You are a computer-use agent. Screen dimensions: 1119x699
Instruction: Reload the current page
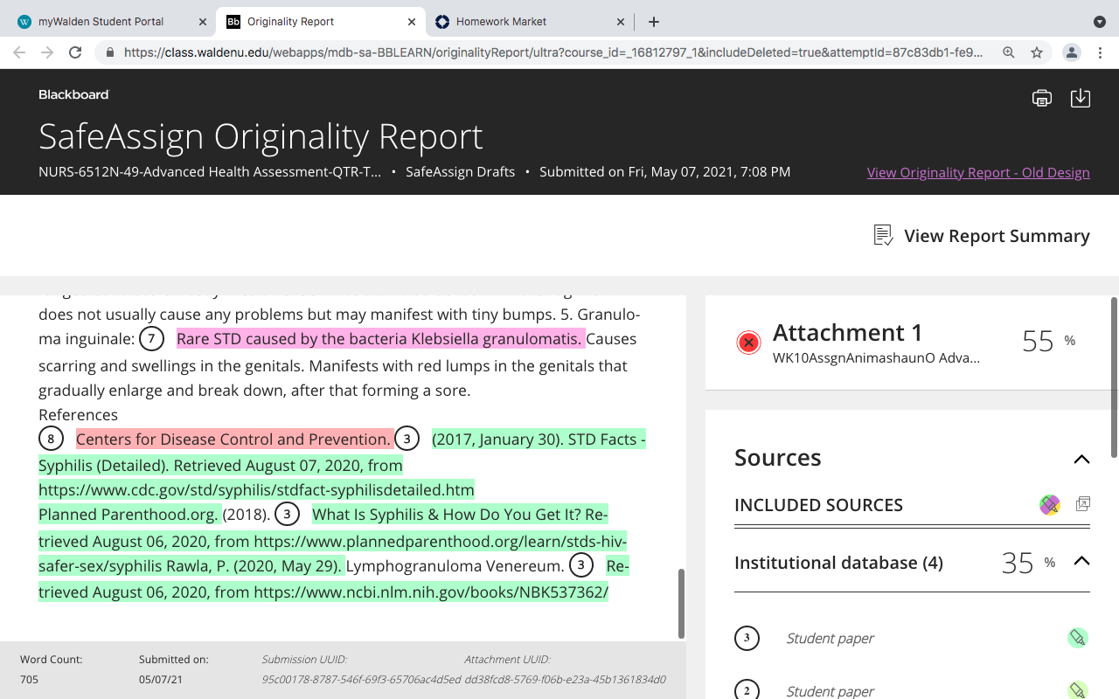click(x=75, y=52)
